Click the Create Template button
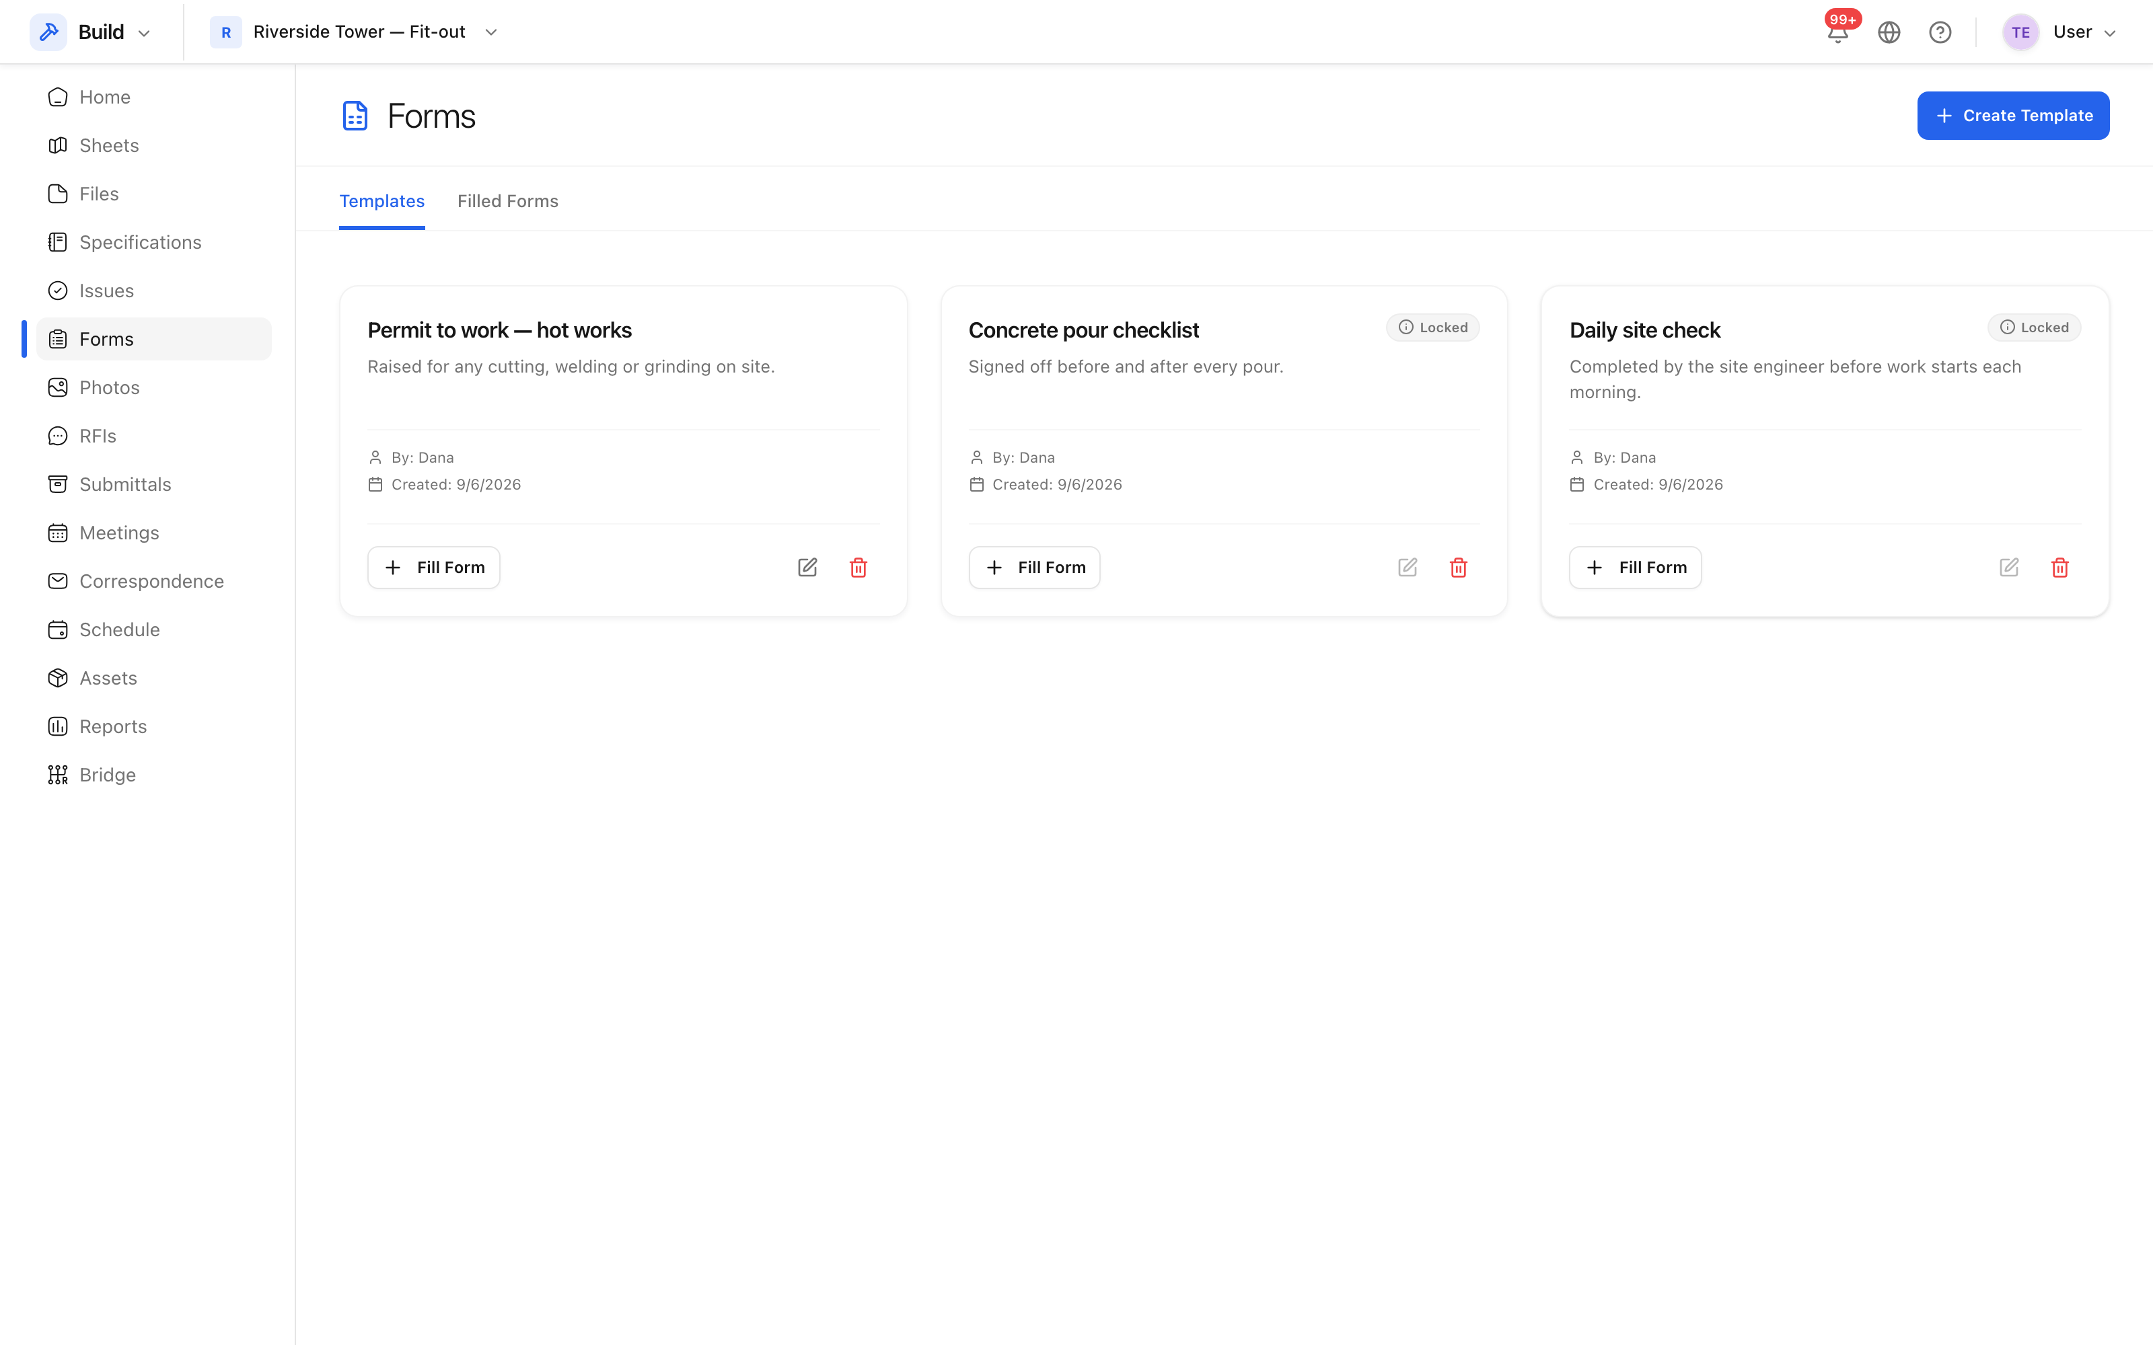Image resolution: width=2153 pixels, height=1345 pixels. [2012, 116]
